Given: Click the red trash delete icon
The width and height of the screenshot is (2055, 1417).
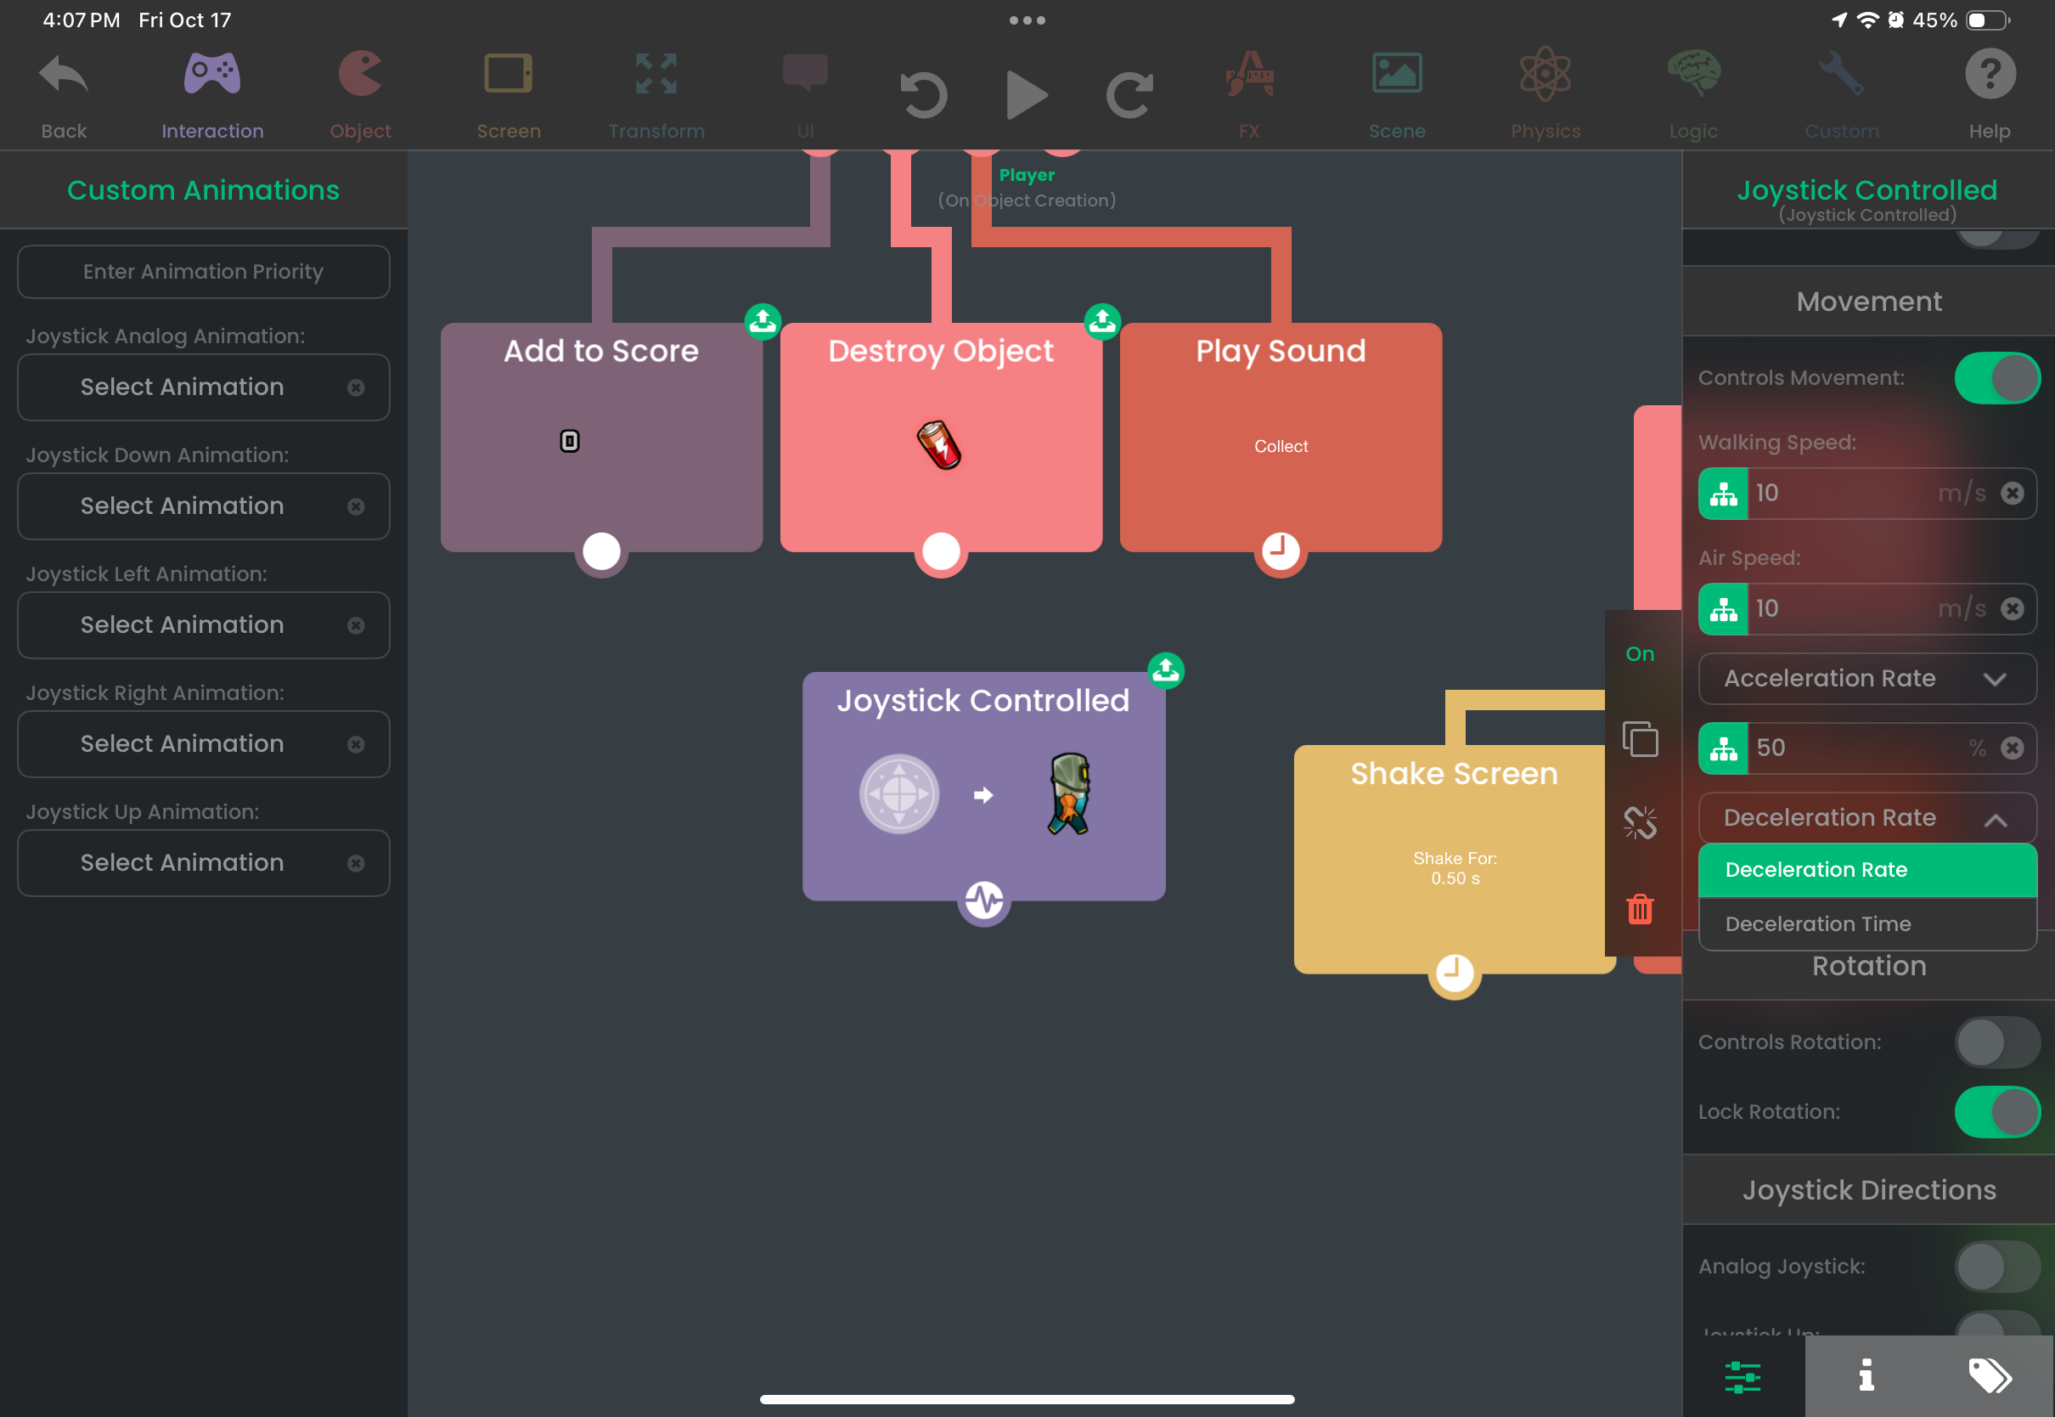Looking at the screenshot, I should (x=1639, y=909).
